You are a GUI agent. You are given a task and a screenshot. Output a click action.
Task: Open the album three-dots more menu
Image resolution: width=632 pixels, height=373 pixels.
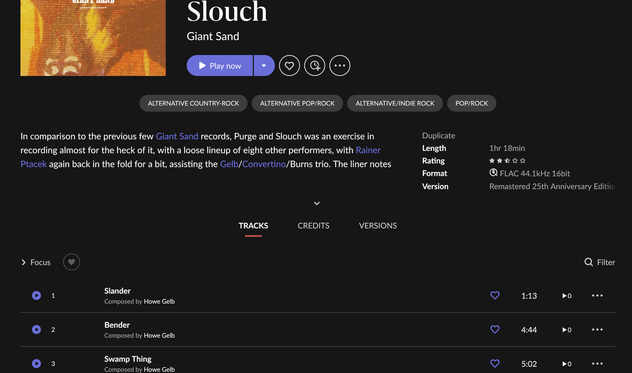coord(340,65)
